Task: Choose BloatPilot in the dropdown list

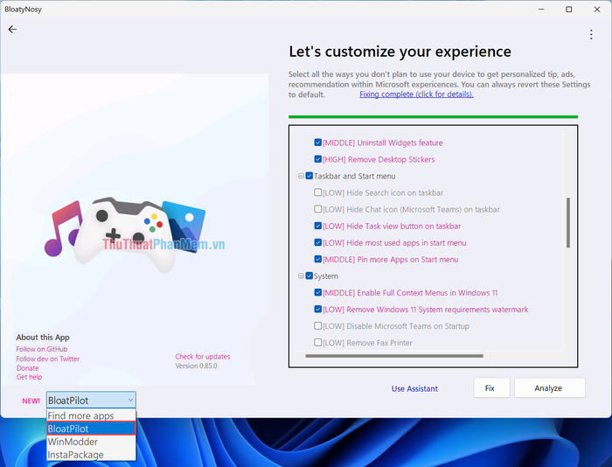Action: click(91, 429)
